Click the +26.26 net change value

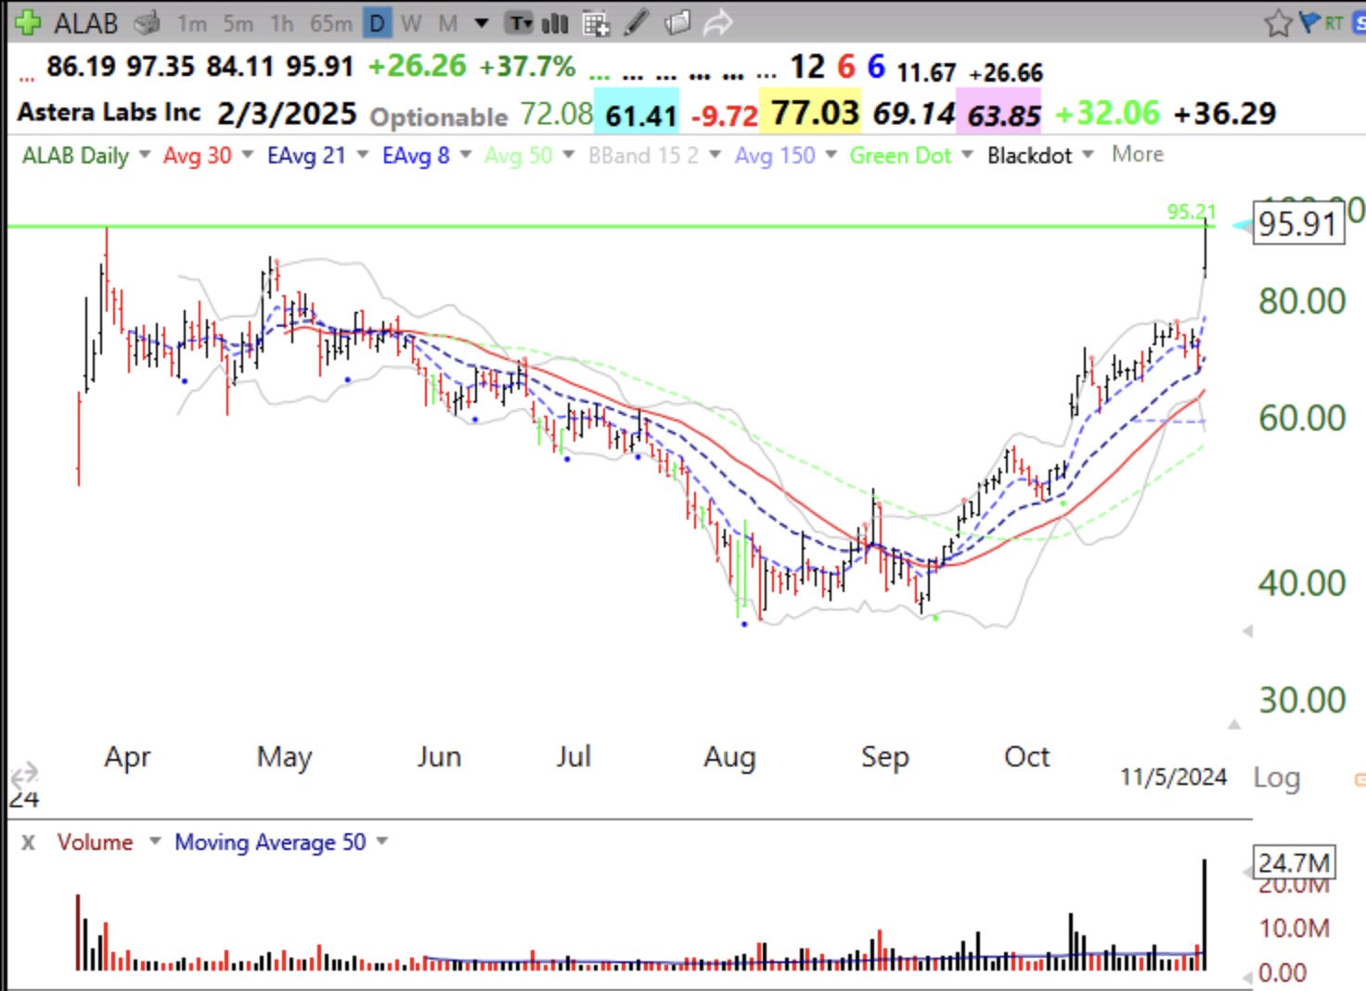click(x=418, y=66)
